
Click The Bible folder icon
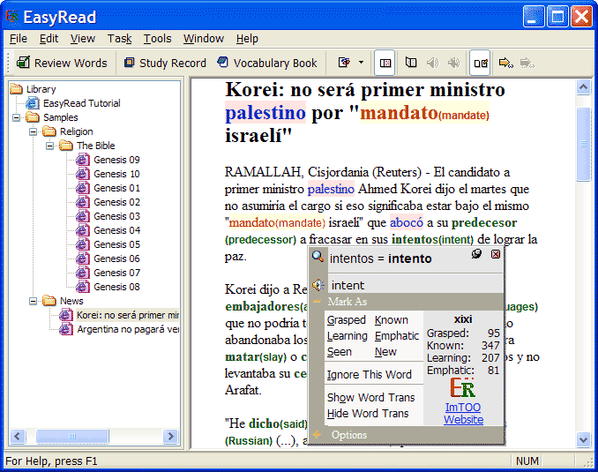tap(66, 146)
